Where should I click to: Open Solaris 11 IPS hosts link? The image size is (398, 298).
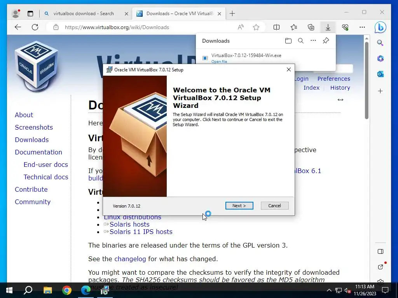(141, 232)
